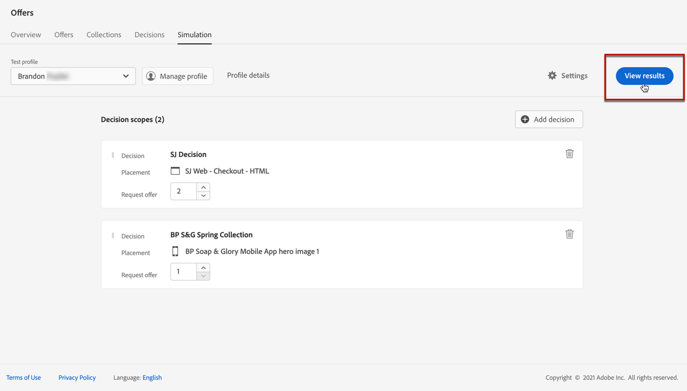Click the web placement icon for SJ Web

pos(175,171)
